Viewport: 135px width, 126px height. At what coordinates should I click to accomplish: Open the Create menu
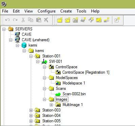(x=66, y=11)
